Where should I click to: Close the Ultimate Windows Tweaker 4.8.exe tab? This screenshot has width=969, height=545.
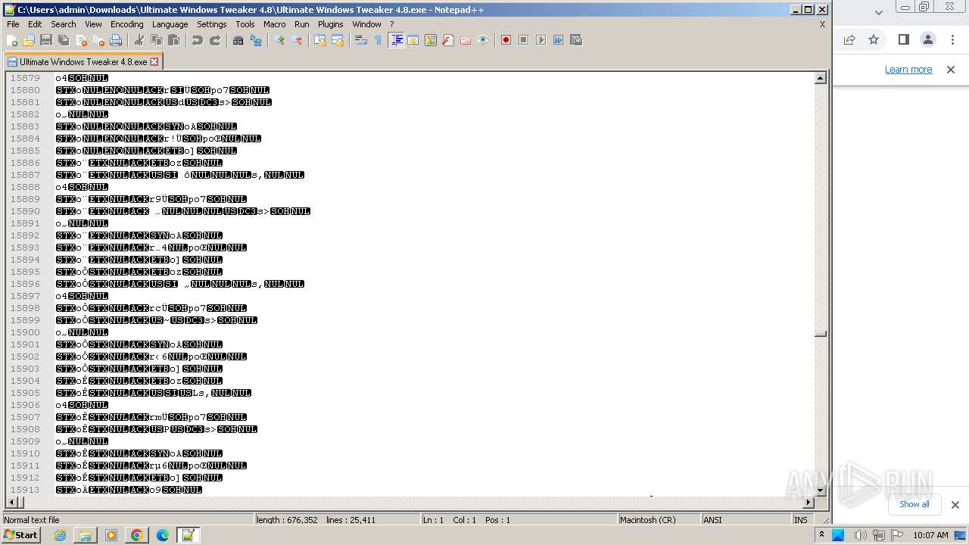(154, 61)
